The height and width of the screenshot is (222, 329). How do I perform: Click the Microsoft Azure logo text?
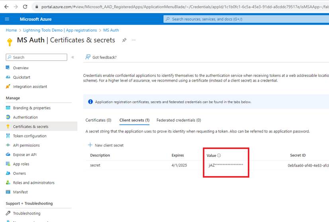click(36, 19)
